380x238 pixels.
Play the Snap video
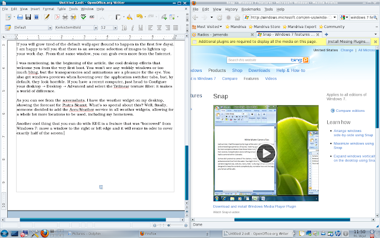click(x=266, y=154)
